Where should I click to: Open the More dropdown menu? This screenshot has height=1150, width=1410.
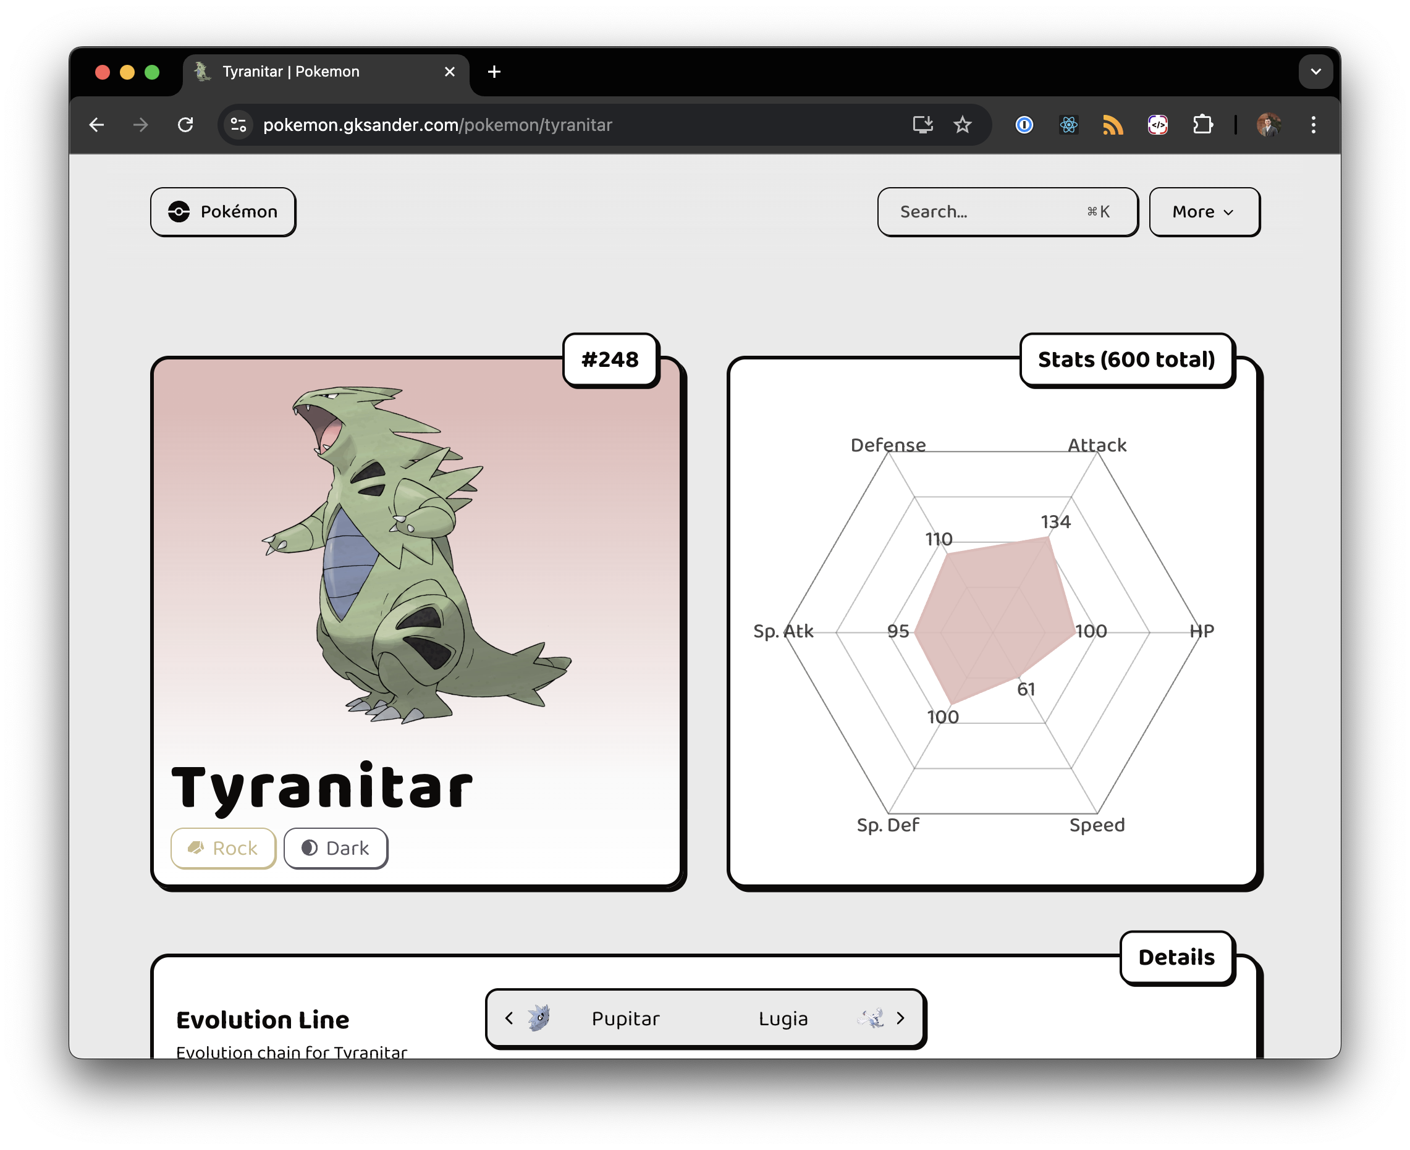[x=1204, y=212]
